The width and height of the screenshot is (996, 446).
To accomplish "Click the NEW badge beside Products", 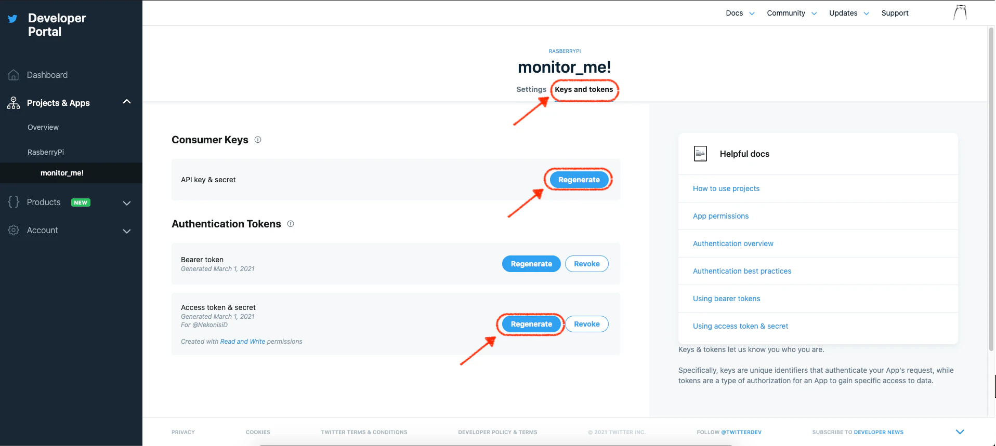I will pyautogui.click(x=81, y=202).
